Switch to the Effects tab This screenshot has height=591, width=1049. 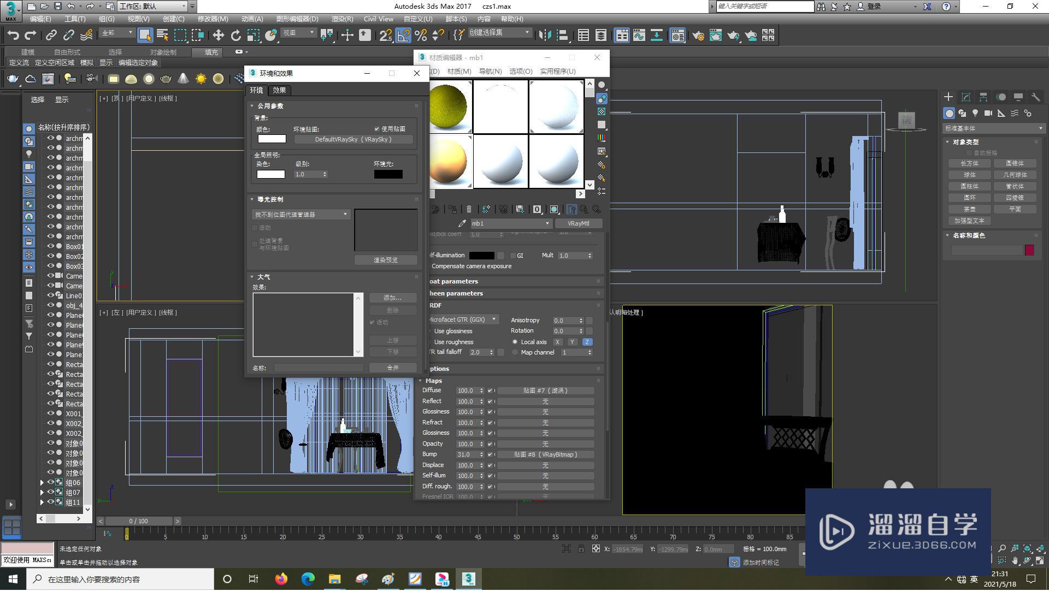click(279, 91)
